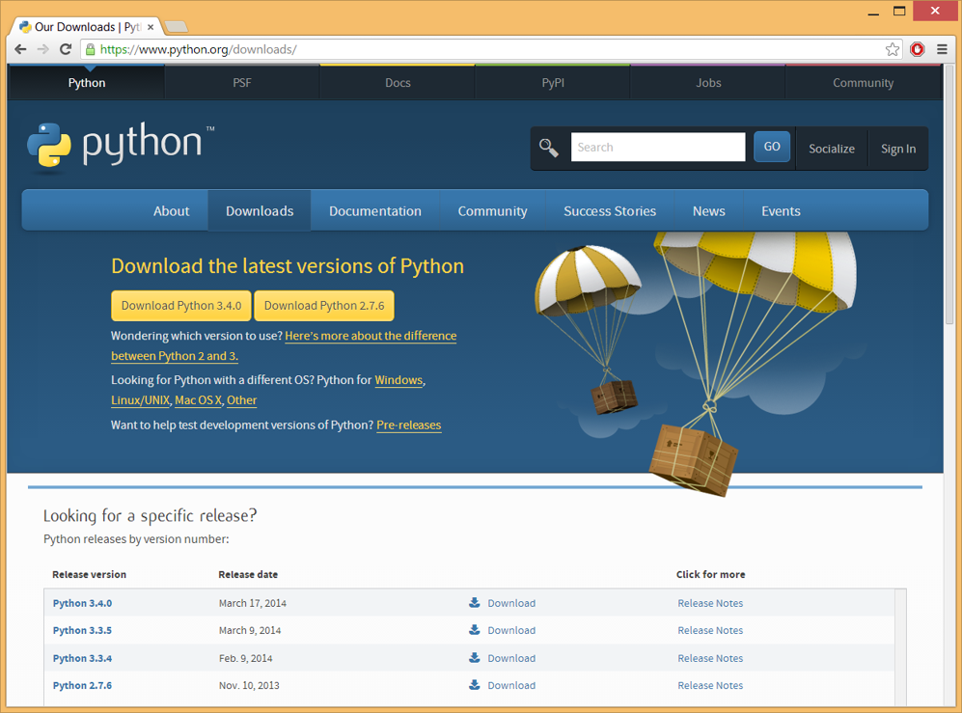962x713 pixels.
Task: Click the Nov. 10, 2013 release date
Action: coord(249,685)
